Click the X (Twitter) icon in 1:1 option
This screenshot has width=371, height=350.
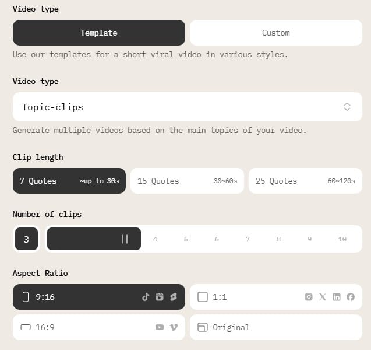click(x=323, y=297)
